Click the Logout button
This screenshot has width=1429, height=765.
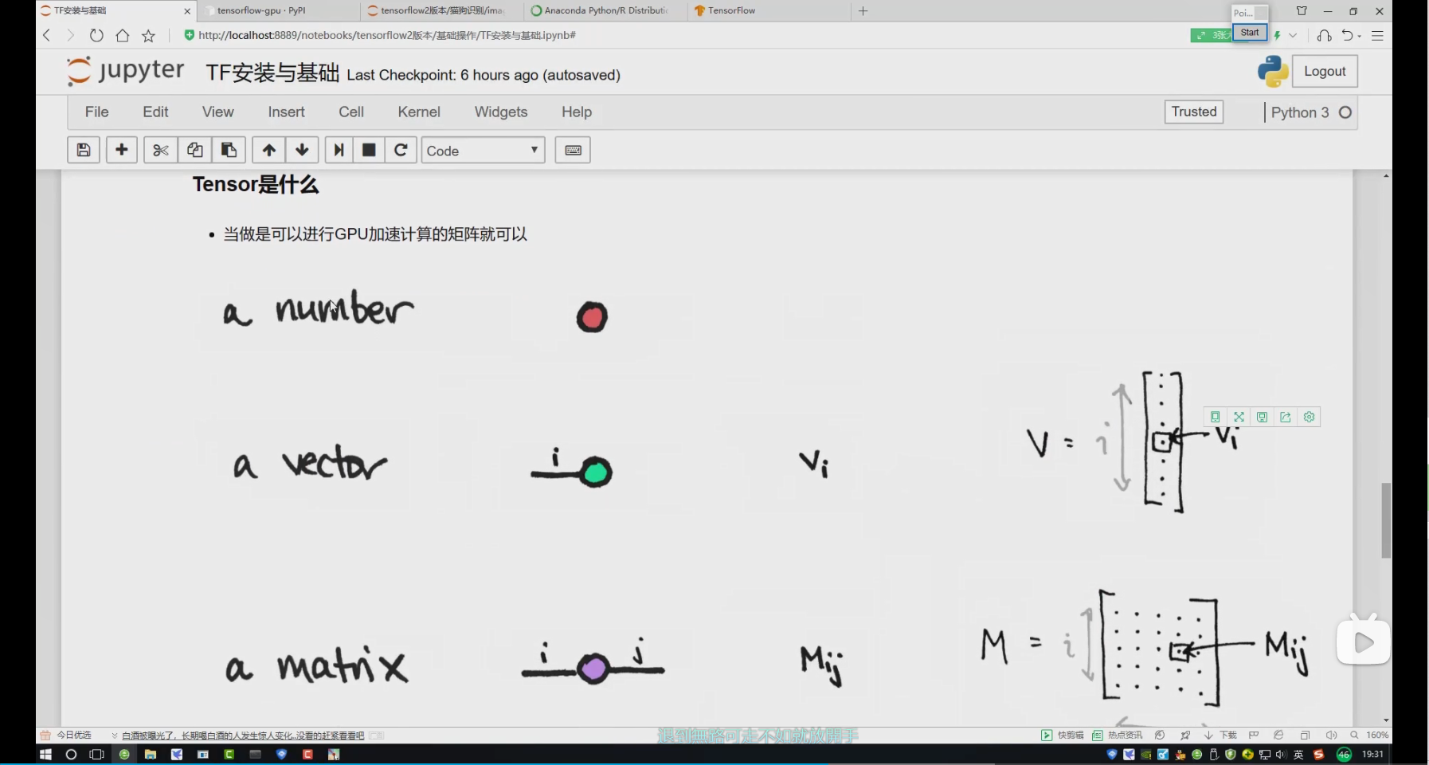coord(1325,71)
